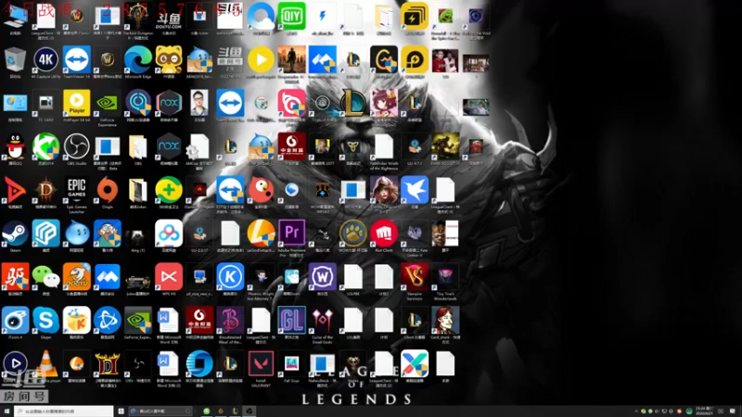This screenshot has height=417, width=742.
Task: Open the Skype shortcut
Action: (45, 321)
